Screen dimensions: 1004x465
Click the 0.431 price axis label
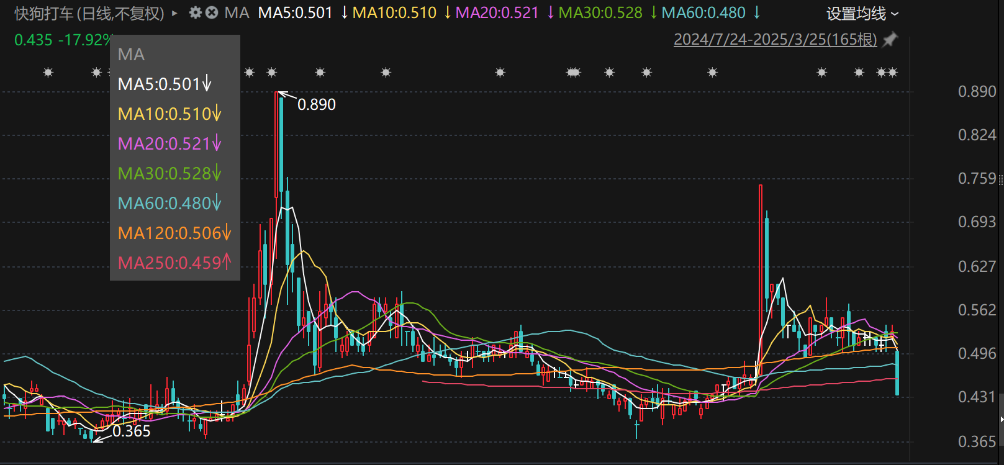pyautogui.click(x=977, y=397)
